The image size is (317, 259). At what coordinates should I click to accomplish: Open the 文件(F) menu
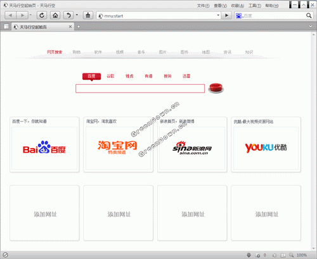[x=203, y=6]
